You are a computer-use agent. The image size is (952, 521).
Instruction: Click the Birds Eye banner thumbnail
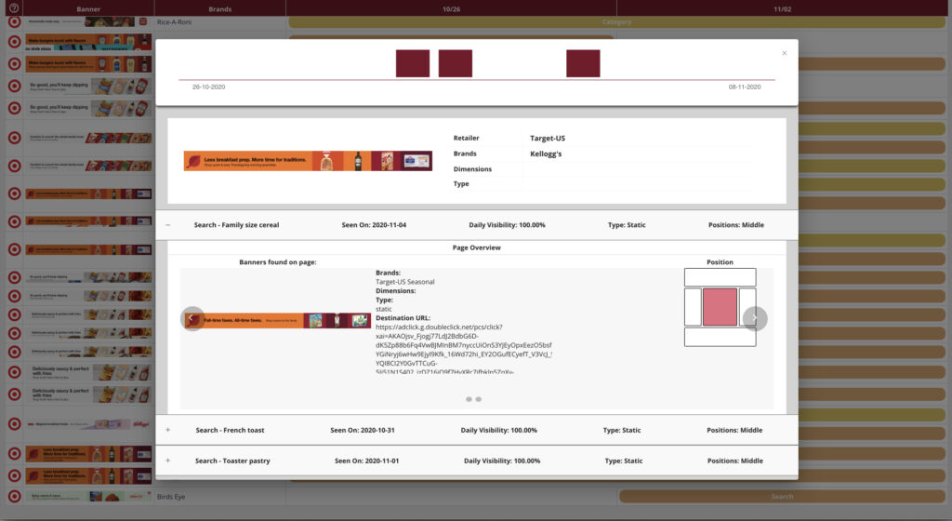click(x=88, y=496)
